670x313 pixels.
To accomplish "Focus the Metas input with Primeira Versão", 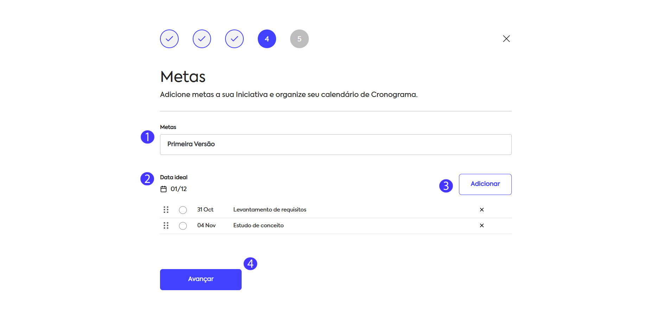I will (x=336, y=144).
